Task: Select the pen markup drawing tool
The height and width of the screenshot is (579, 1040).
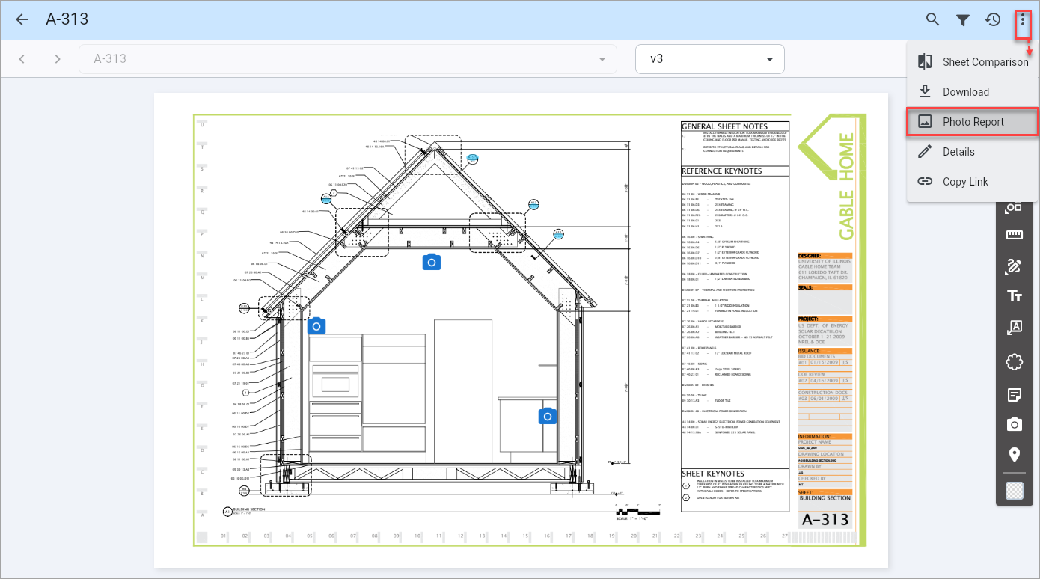Action: [x=1015, y=266]
